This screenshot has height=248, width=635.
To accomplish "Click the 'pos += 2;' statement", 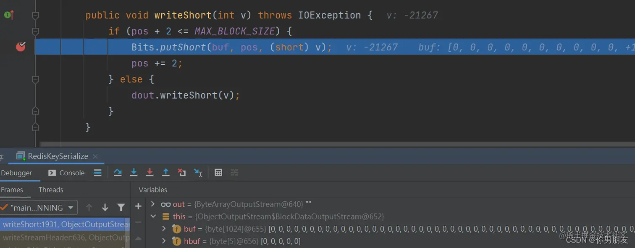I will click(157, 63).
